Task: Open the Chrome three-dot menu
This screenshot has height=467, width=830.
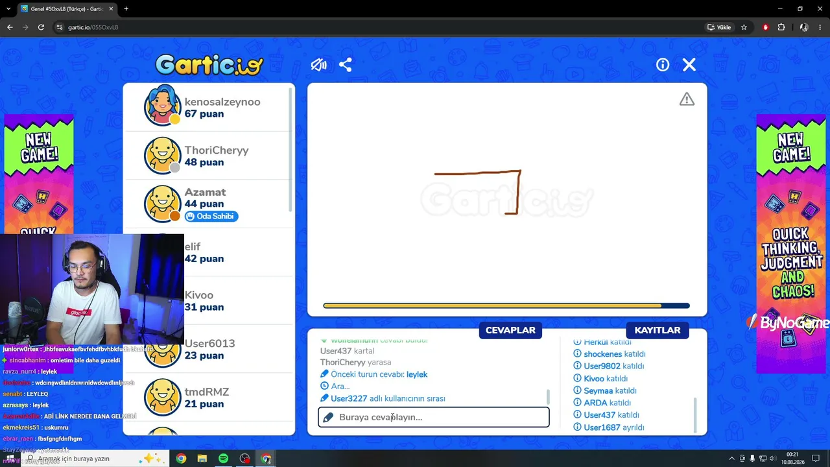Action: click(x=821, y=27)
